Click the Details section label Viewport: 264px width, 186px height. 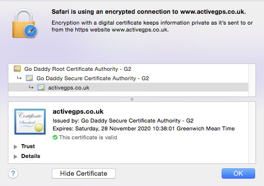coord(31,156)
